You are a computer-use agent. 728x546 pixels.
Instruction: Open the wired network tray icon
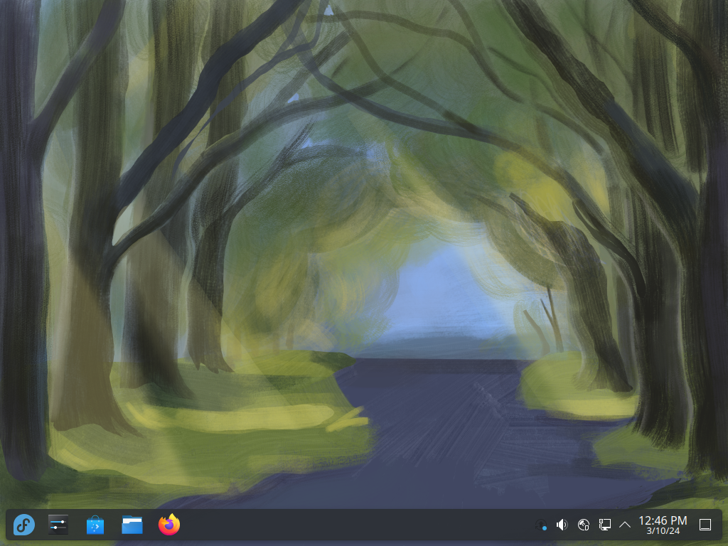coord(604,525)
